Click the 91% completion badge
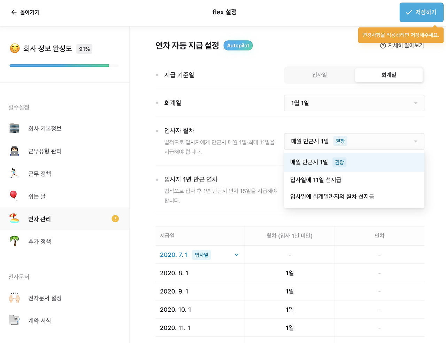 84,49
